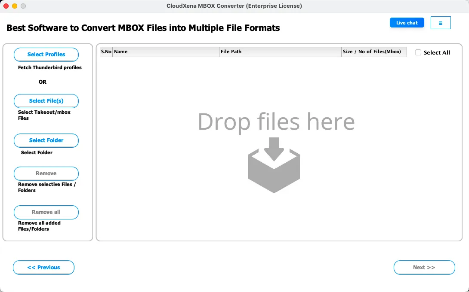
Task: Click the Remove button
Action: point(46,173)
